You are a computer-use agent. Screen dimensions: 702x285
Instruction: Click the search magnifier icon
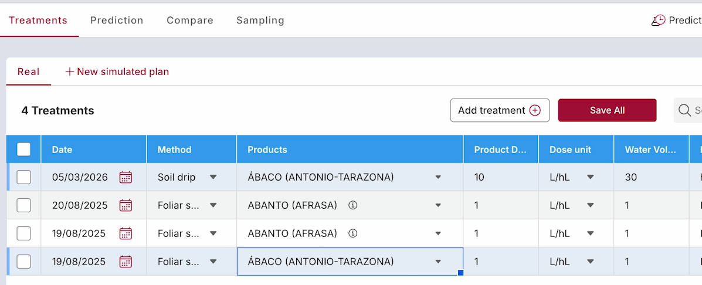tap(684, 110)
